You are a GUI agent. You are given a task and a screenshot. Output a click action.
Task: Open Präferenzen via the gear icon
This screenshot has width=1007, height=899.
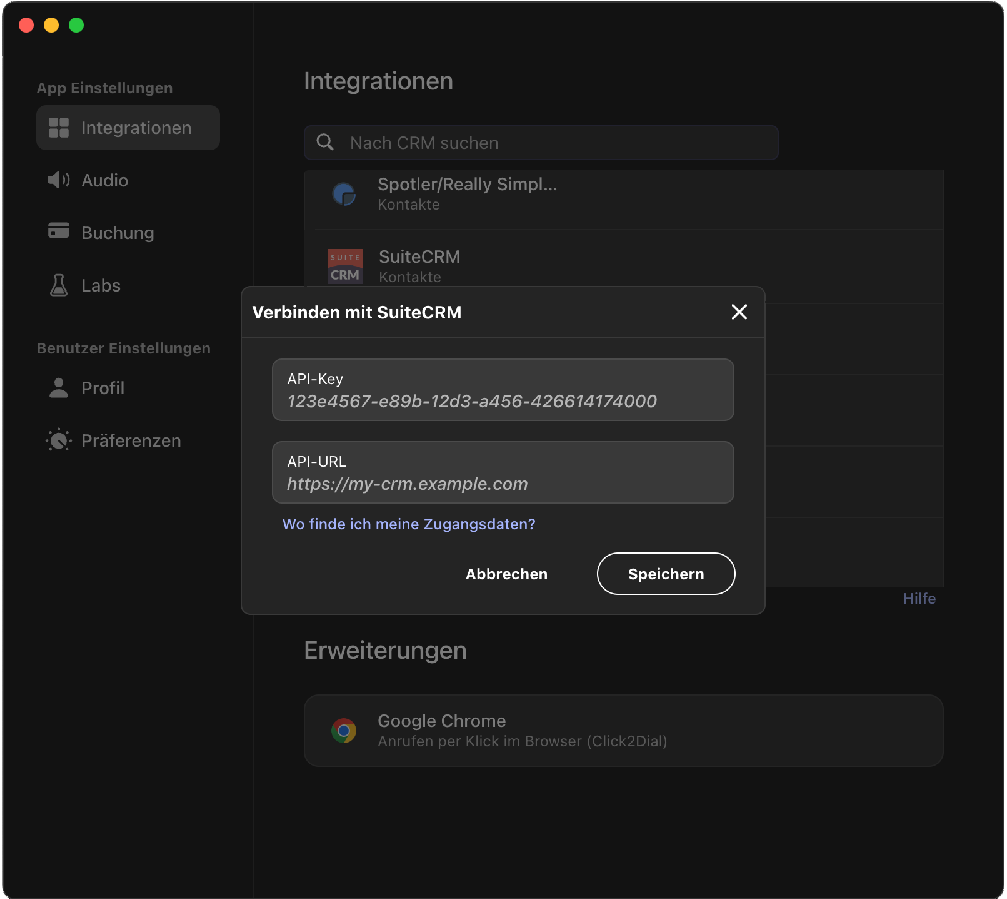(x=58, y=440)
